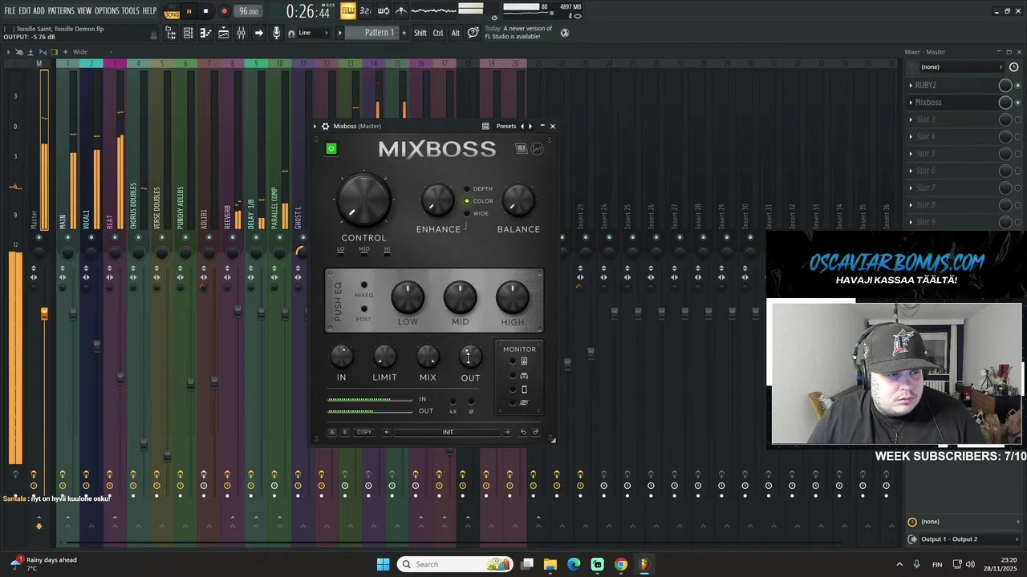This screenshot has width=1027, height=577.
Task: Click the COPY button in Mixboss
Action: 364,432
